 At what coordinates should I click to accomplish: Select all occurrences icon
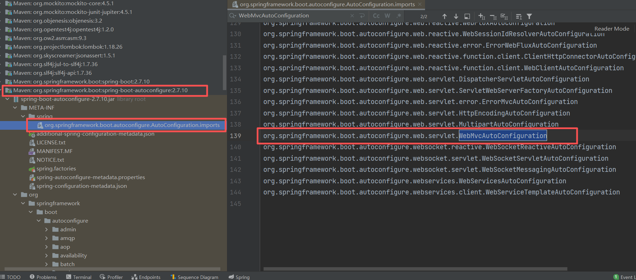point(504,16)
